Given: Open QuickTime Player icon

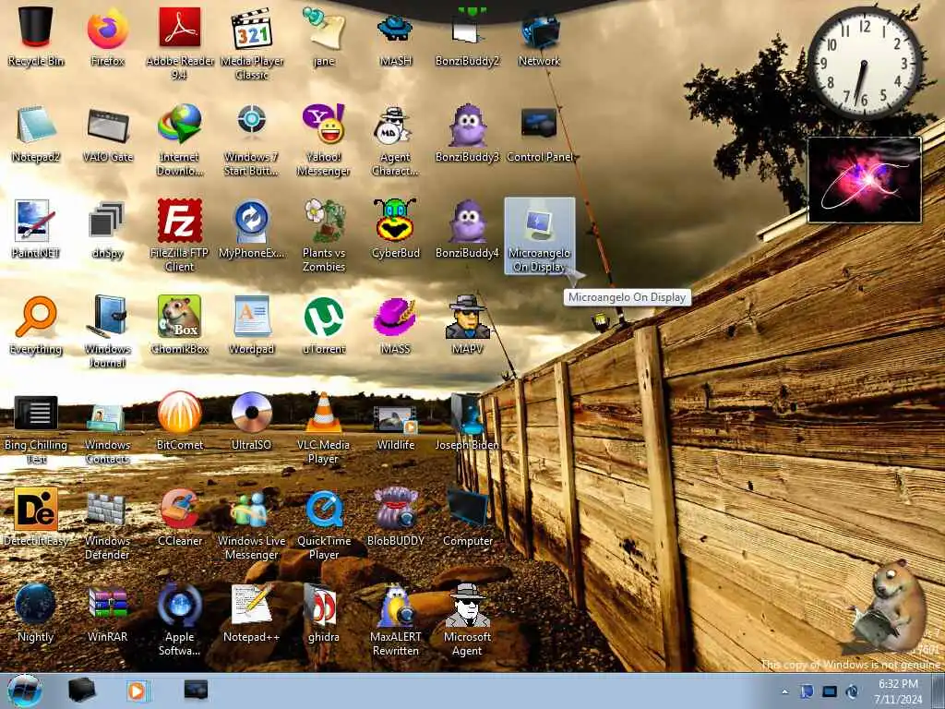Looking at the screenshot, I should coord(324,523).
